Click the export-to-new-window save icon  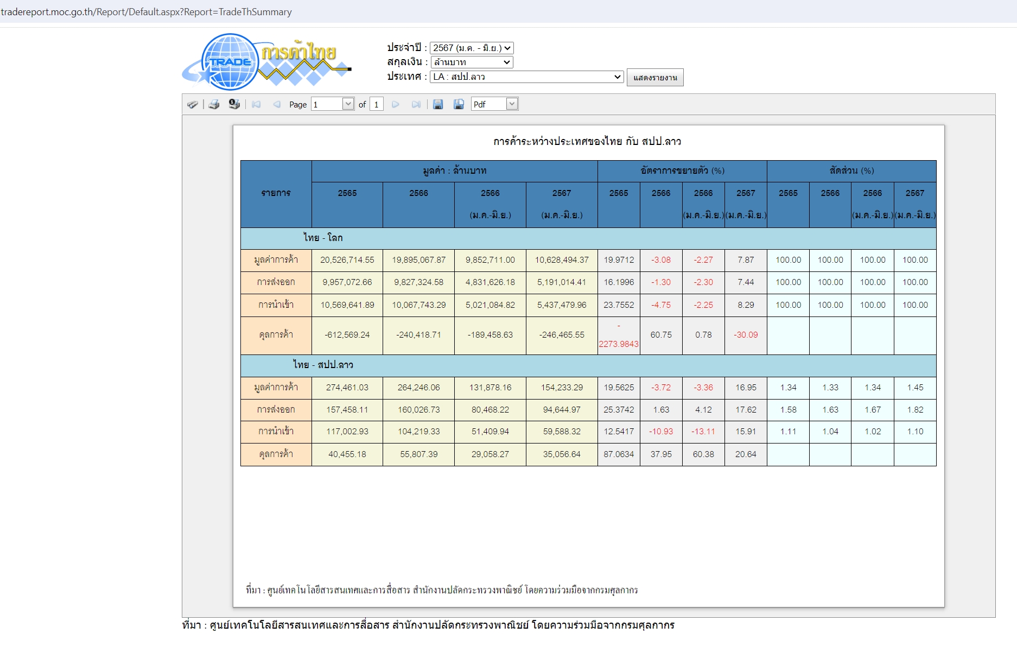(459, 104)
